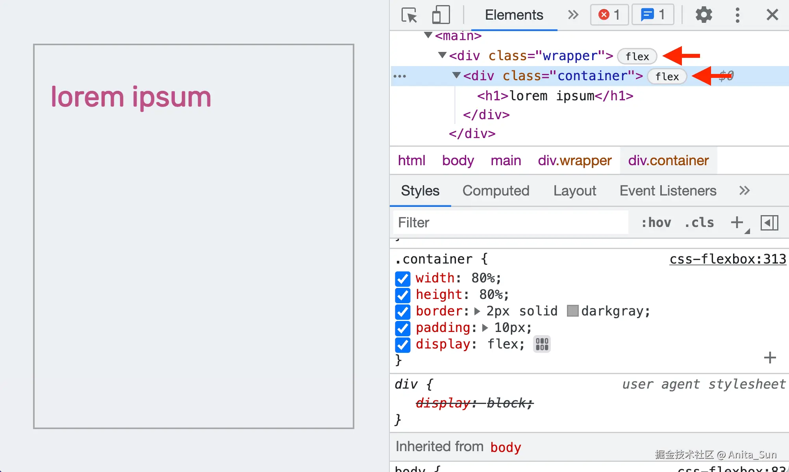Toggle the device toolbar icon

441,15
